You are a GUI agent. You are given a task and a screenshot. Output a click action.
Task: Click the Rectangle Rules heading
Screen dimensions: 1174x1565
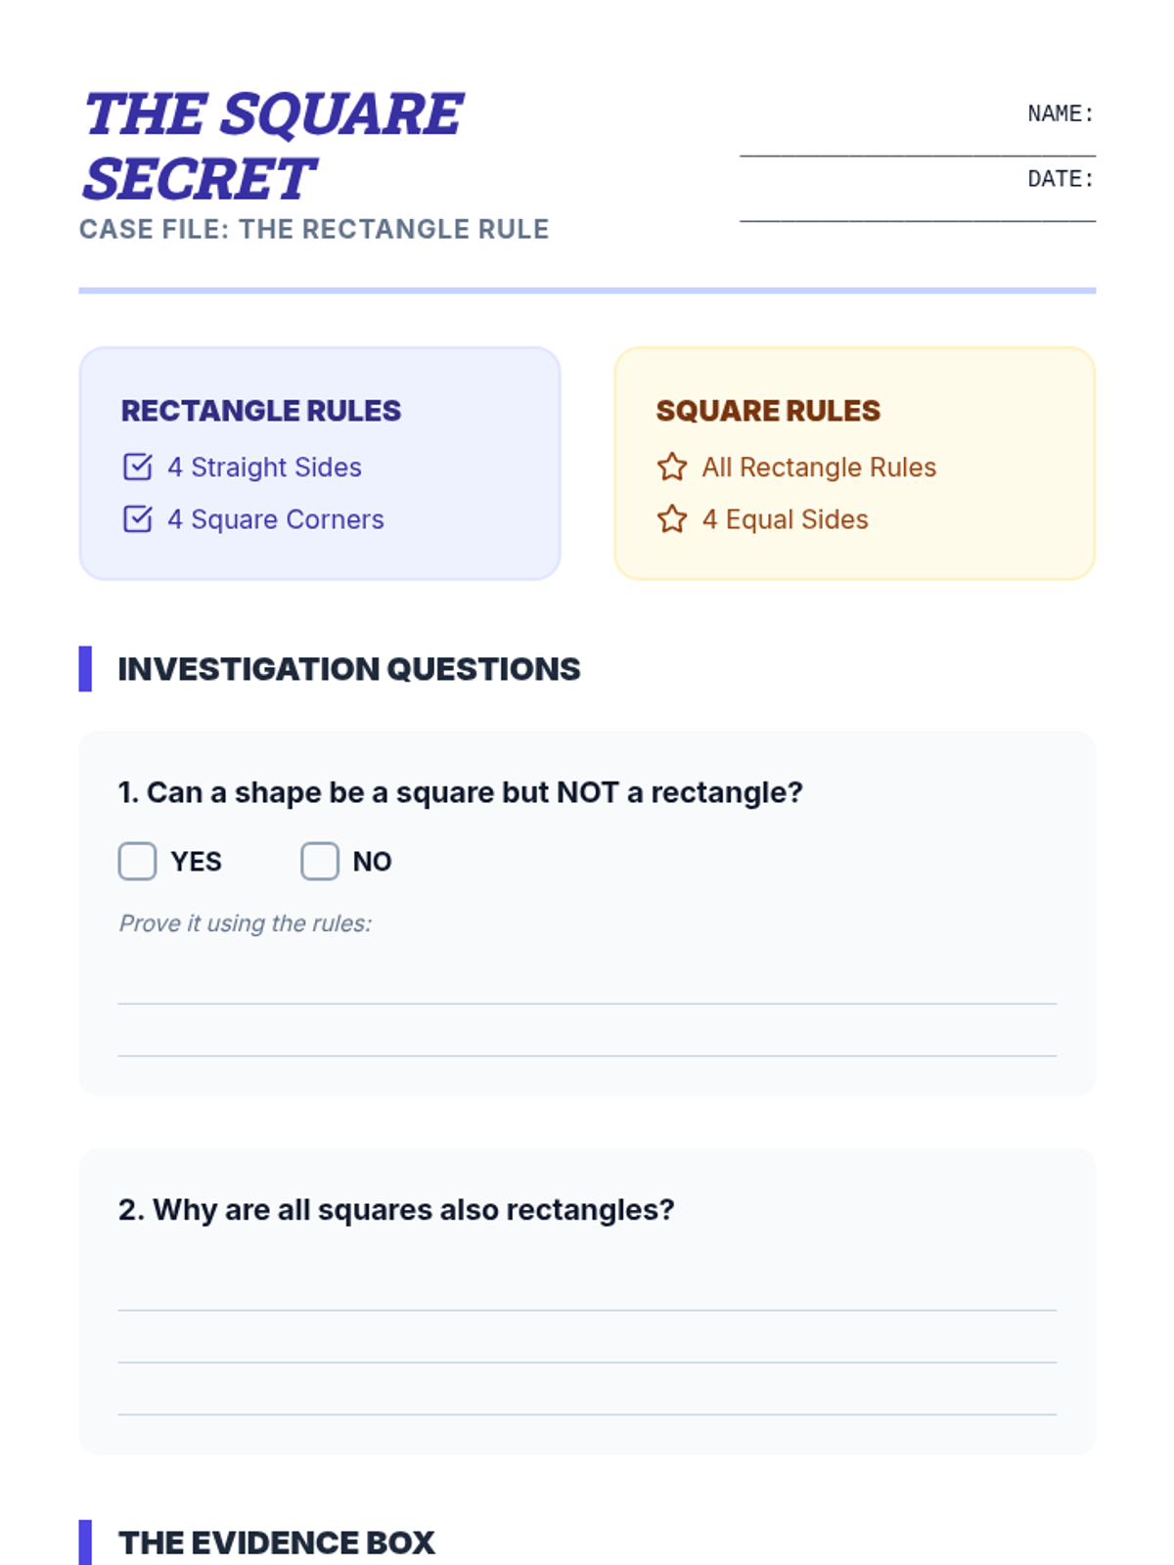[261, 411]
